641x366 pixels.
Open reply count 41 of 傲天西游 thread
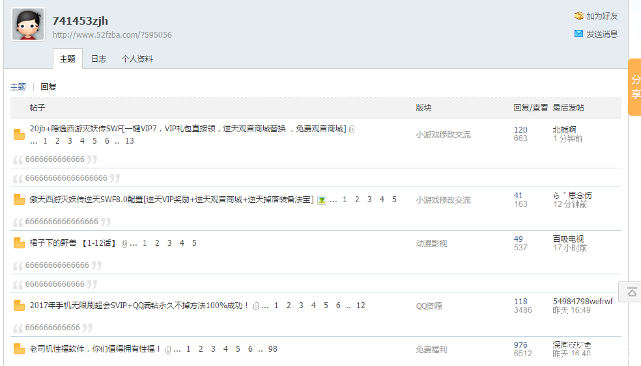[x=518, y=196]
